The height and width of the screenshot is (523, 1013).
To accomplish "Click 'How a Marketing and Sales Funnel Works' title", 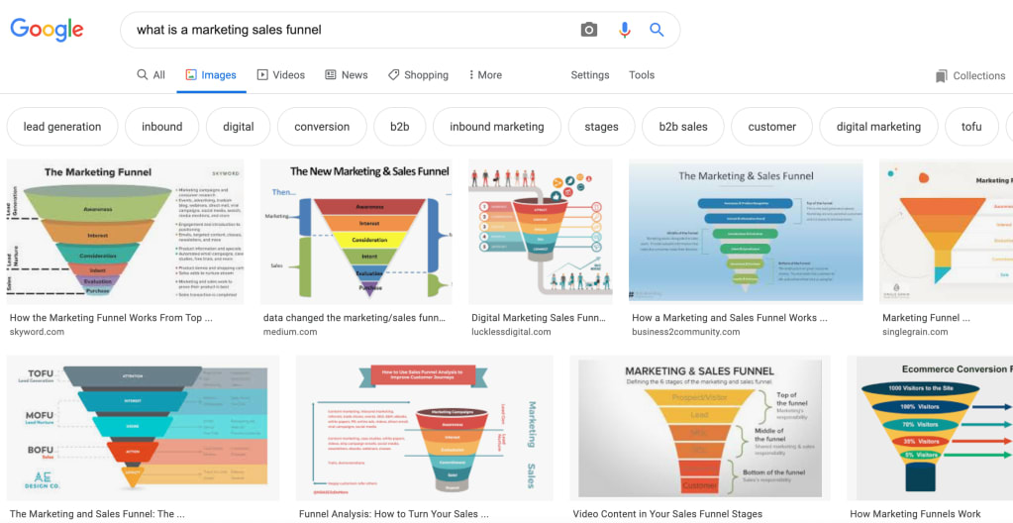I will click(x=729, y=318).
